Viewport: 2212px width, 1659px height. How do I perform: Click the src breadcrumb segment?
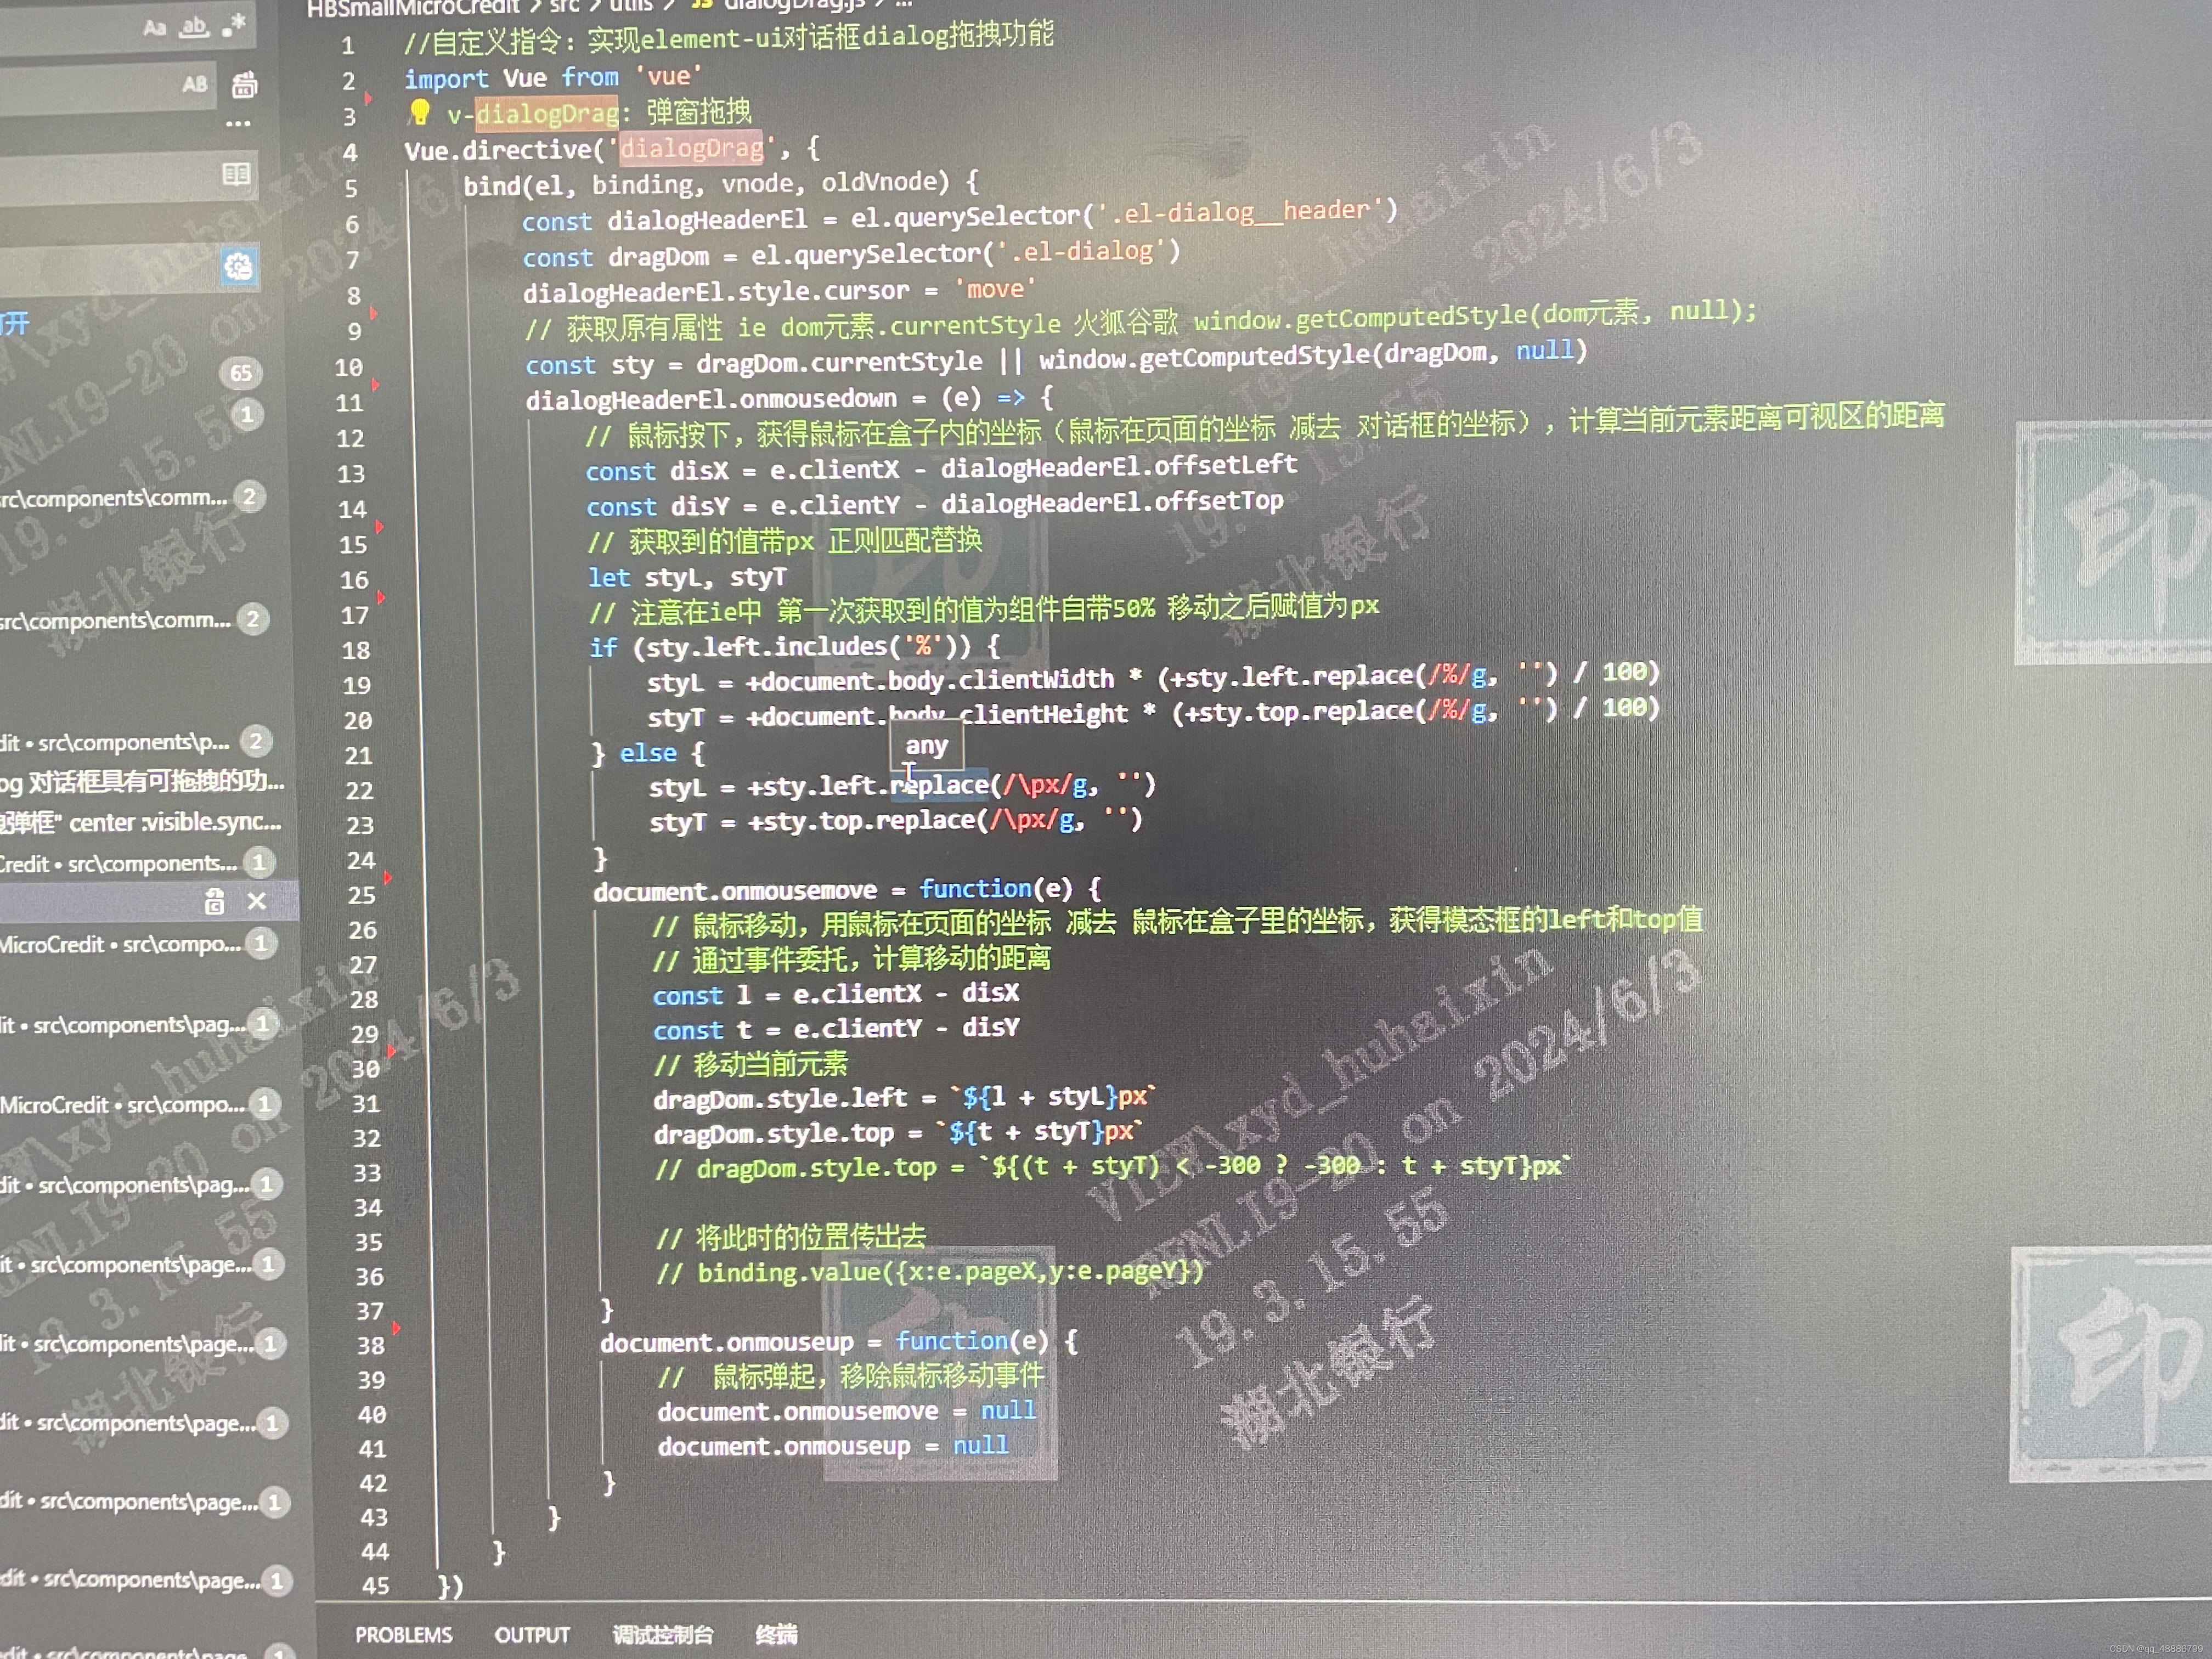coord(564,6)
